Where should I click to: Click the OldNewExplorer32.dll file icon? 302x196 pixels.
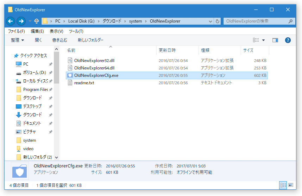click(x=70, y=61)
